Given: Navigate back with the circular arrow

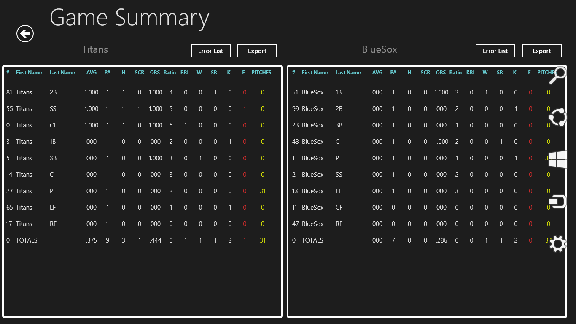Looking at the screenshot, I should point(24,33).
